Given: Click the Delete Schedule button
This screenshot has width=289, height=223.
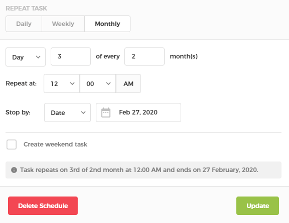Looking at the screenshot, I should click(43, 205).
